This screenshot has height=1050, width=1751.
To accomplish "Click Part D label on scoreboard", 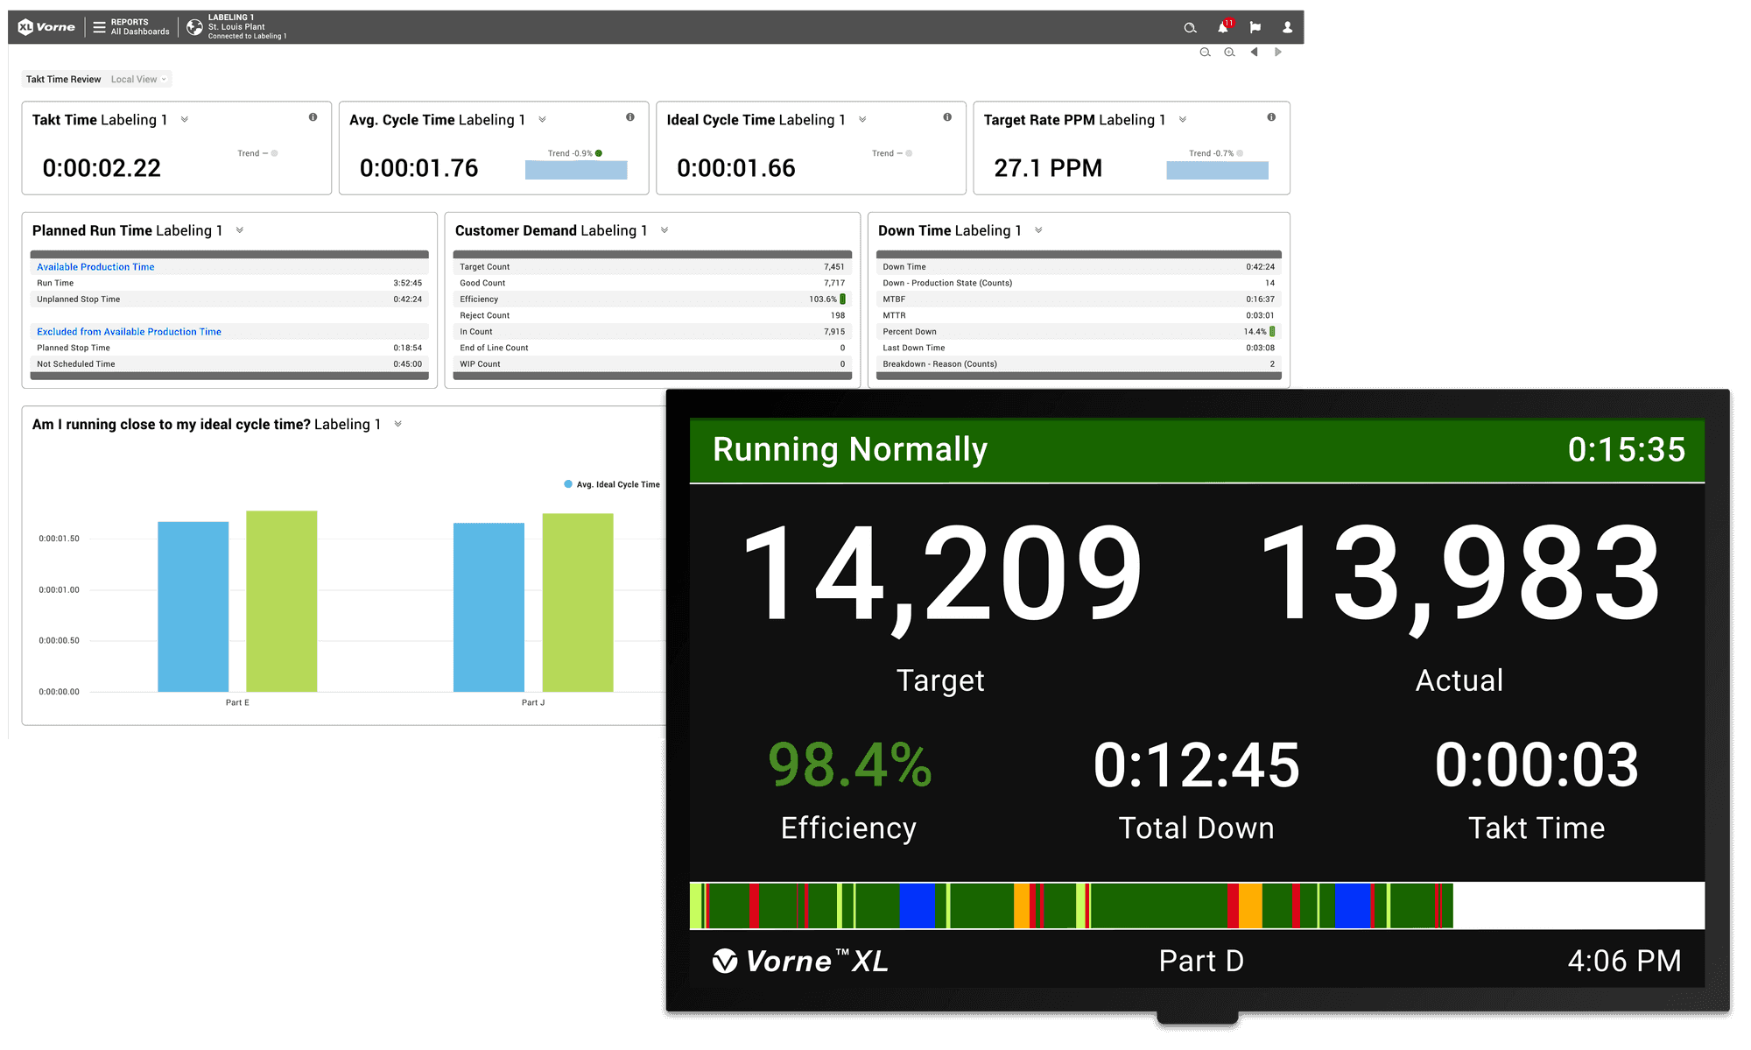I will 1201,962.
